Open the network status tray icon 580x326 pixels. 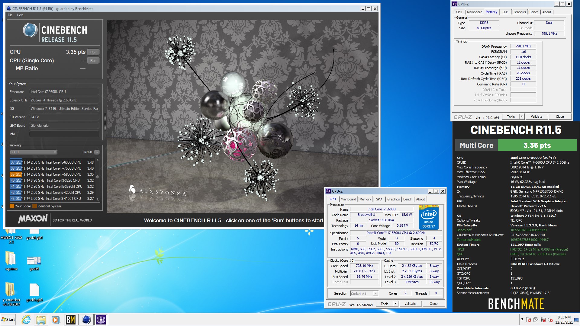click(x=543, y=320)
